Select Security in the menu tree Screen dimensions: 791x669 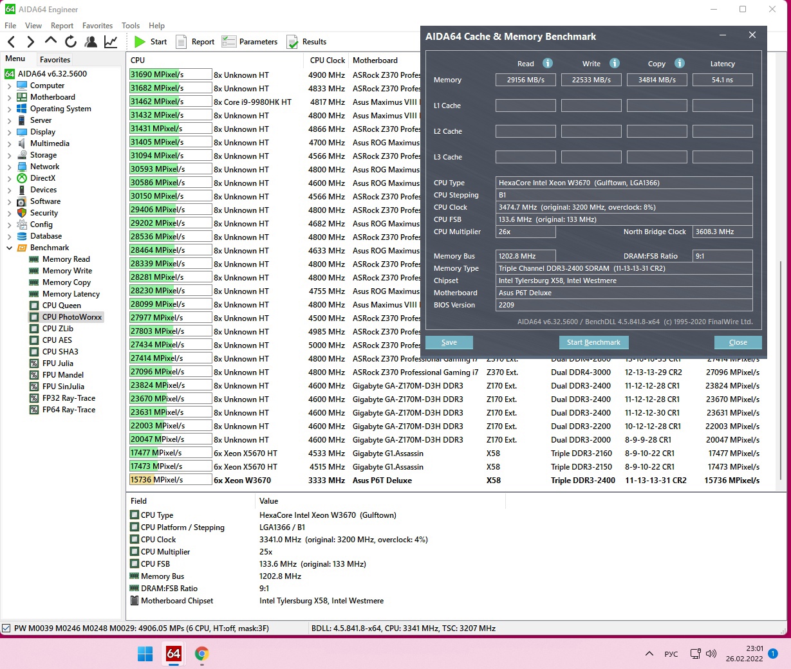44,213
